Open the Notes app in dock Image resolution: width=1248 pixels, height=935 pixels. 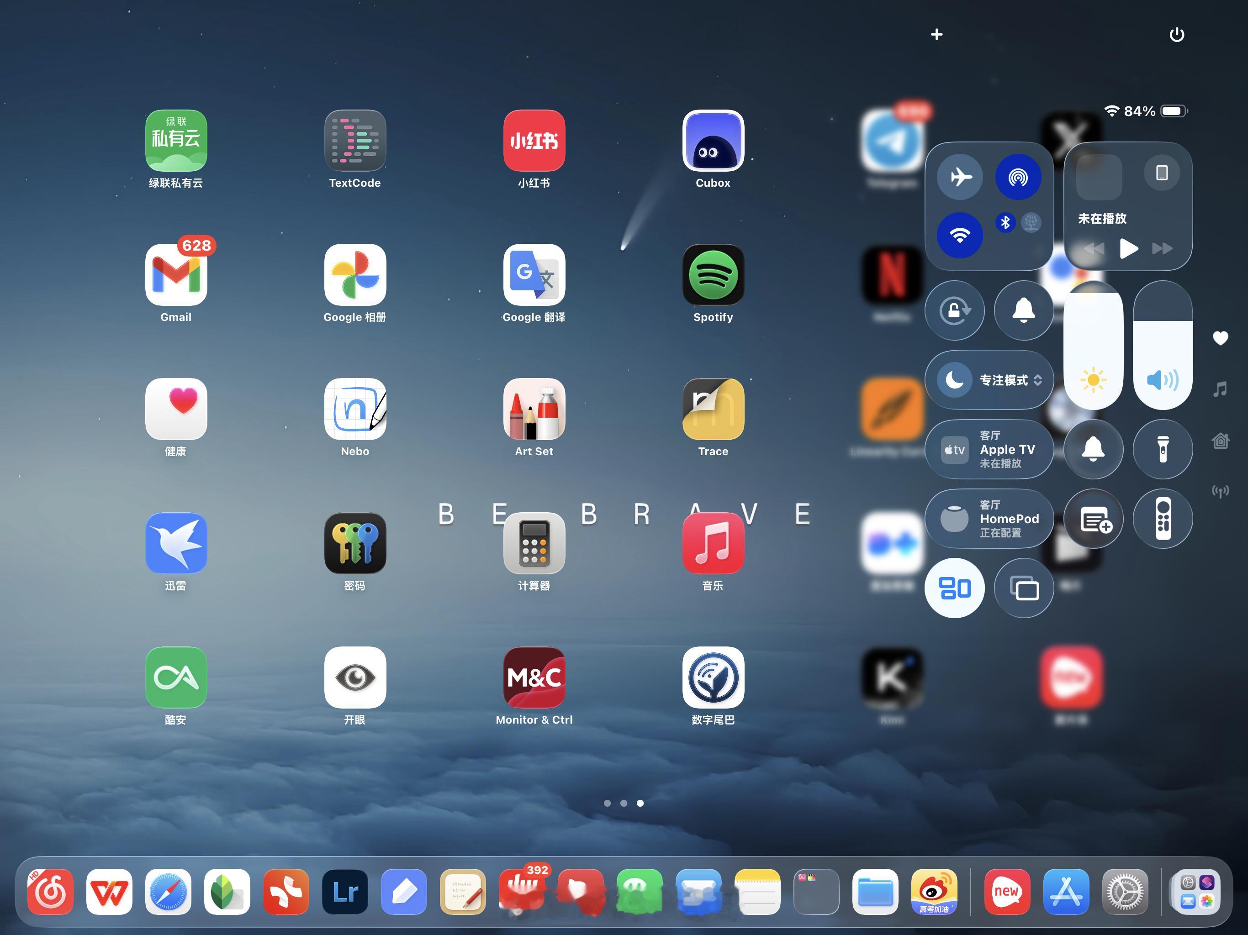click(x=758, y=892)
